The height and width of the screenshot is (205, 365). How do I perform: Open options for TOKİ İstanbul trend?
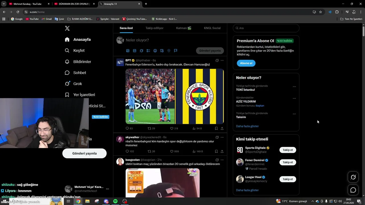pyautogui.click(x=294, y=87)
